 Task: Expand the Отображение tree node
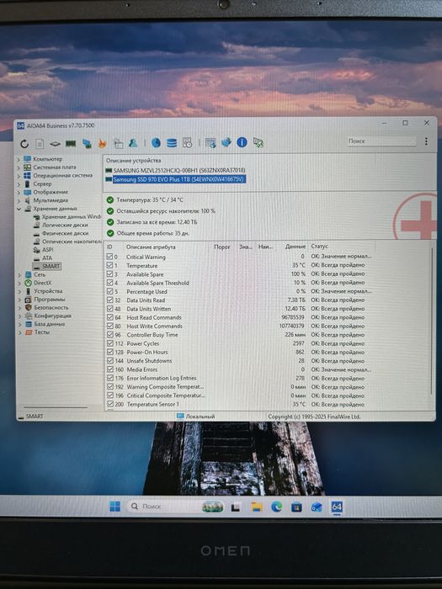[19, 193]
